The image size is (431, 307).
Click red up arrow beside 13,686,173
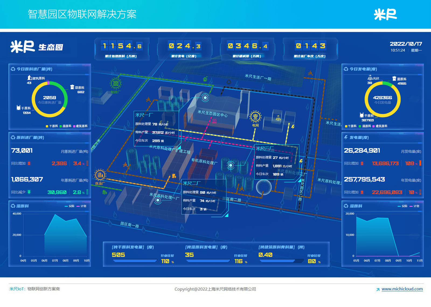point(362,163)
